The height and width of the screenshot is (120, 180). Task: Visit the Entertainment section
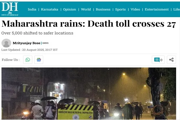point(157,9)
